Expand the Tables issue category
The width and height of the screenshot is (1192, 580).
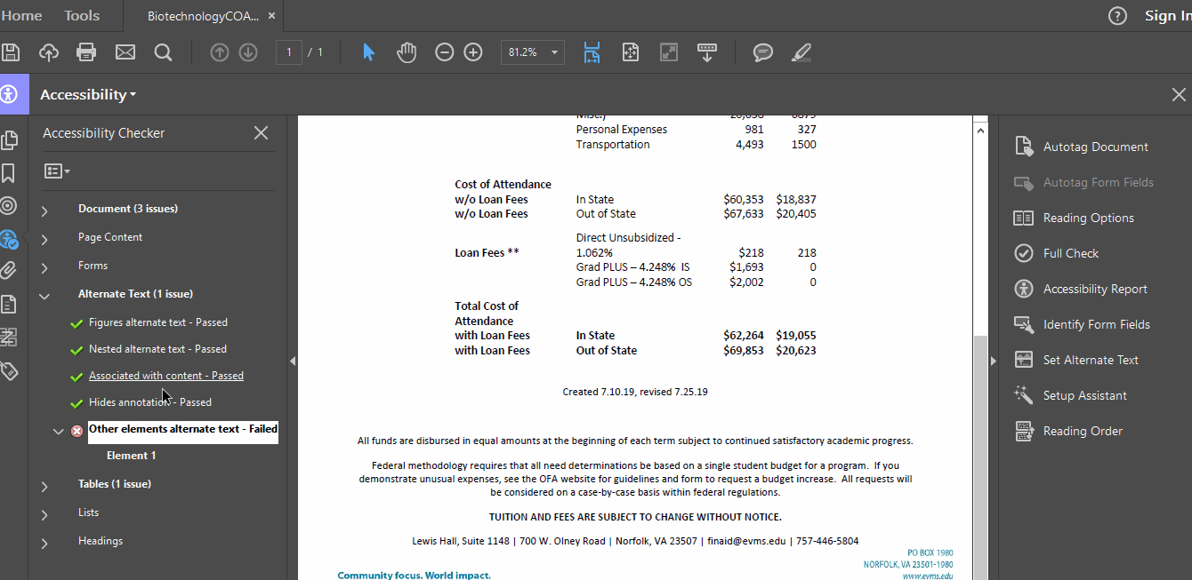click(x=44, y=484)
